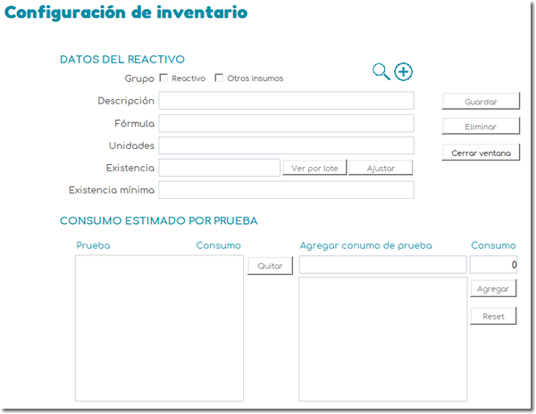Click the Quitar button

coord(270,266)
